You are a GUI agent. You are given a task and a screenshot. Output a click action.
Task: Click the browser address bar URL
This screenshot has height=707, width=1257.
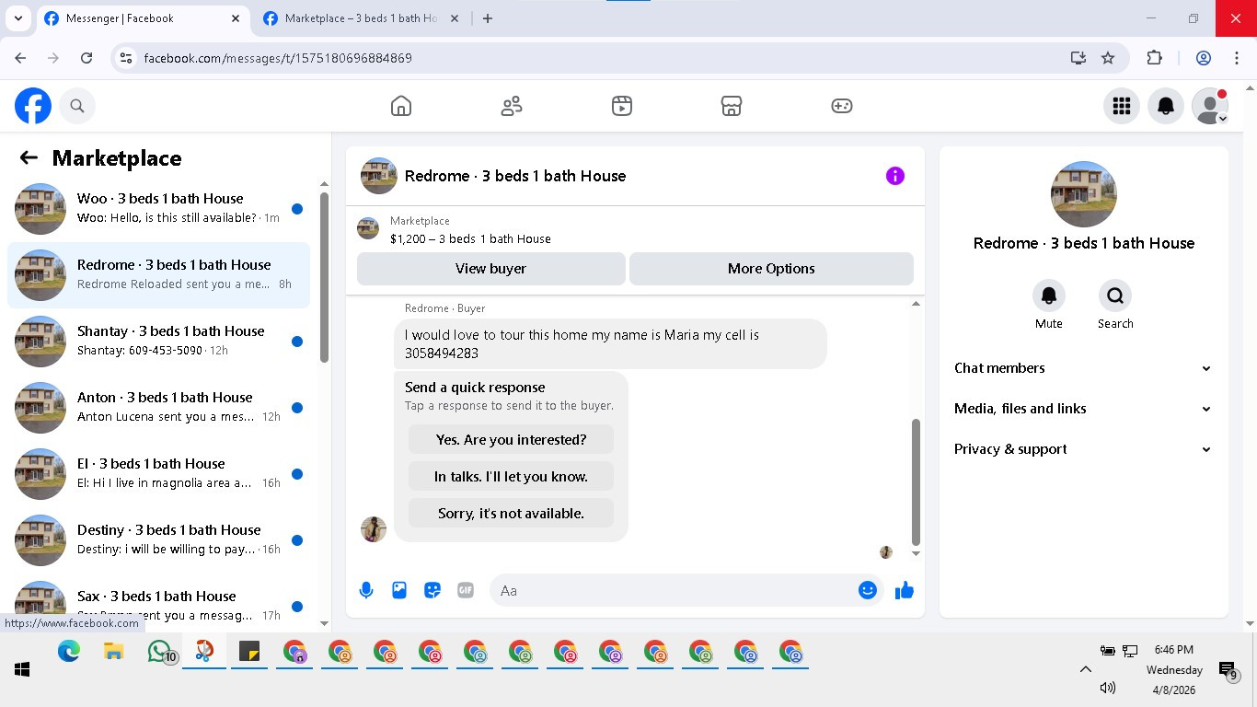pyautogui.click(x=278, y=58)
